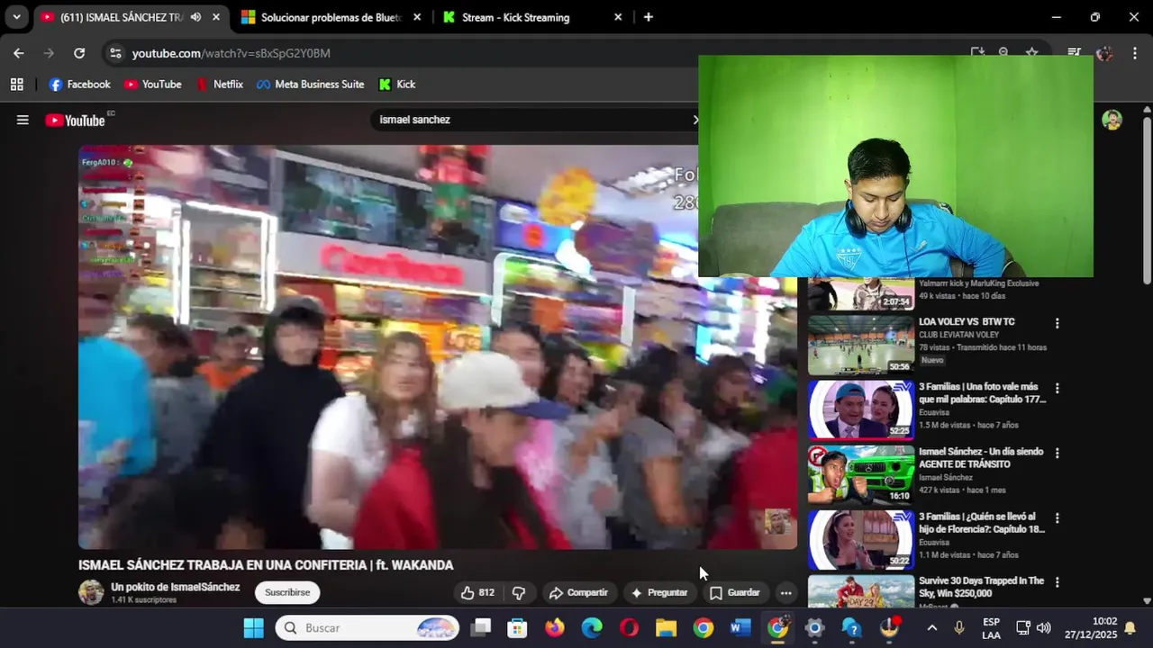Open options for 3 Familias Capítulo 177 video
This screenshot has width=1153, height=648.
point(1058,388)
